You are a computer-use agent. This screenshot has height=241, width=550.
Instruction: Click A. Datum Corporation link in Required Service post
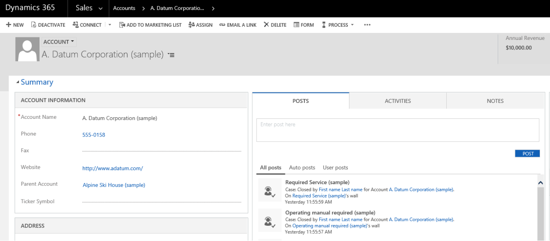pyautogui.click(x=421, y=190)
